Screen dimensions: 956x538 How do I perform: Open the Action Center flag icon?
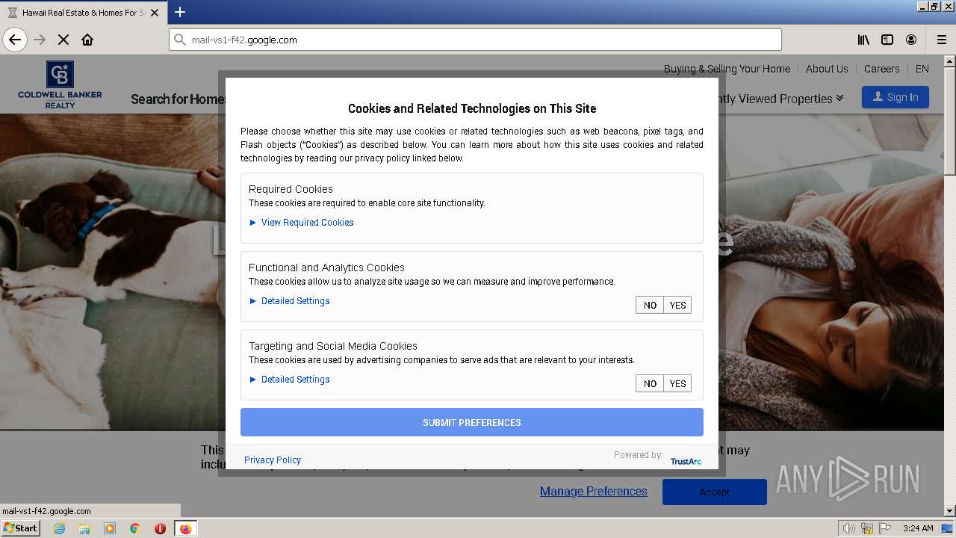885,528
